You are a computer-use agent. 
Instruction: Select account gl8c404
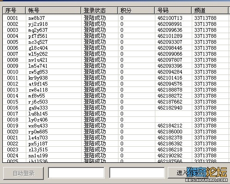coord(38,48)
